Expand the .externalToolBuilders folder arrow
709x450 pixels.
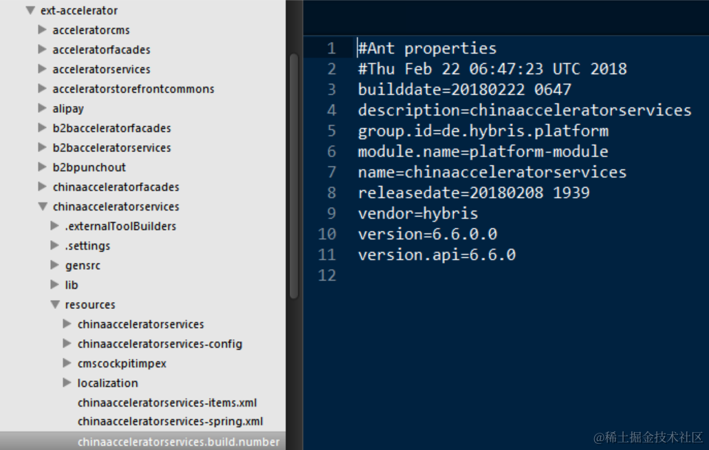click(x=54, y=225)
